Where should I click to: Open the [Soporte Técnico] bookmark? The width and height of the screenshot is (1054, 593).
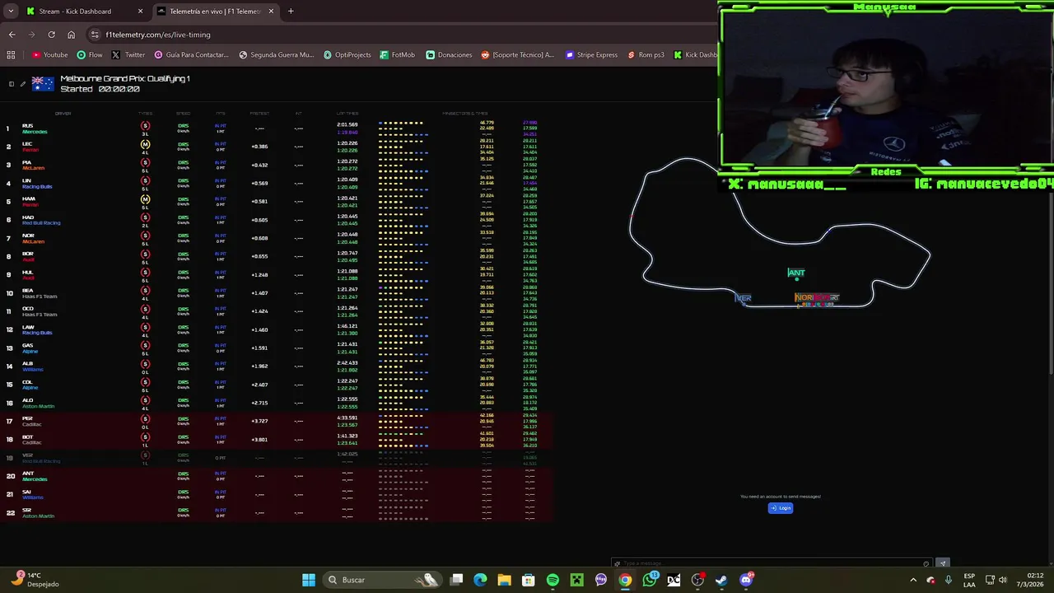pos(518,55)
